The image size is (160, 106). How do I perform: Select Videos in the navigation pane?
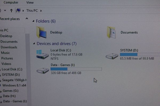6,64
